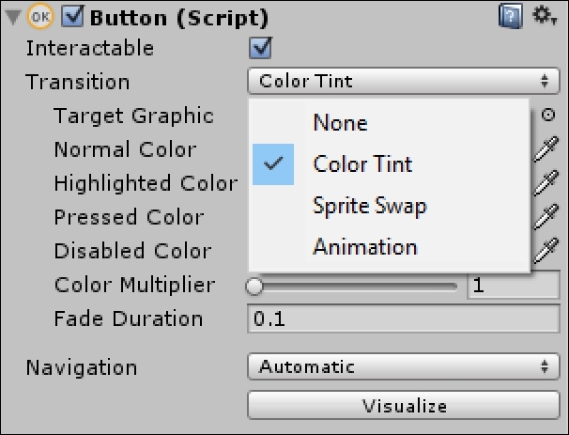
Task: Open the component settings gear menu
Action: 545,16
